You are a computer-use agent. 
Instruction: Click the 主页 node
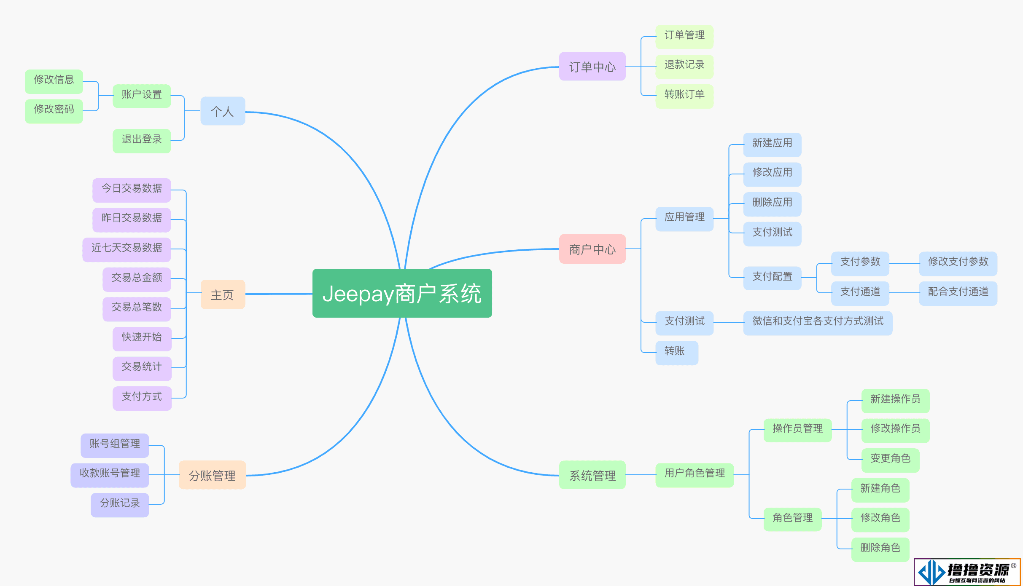coord(223,294)
